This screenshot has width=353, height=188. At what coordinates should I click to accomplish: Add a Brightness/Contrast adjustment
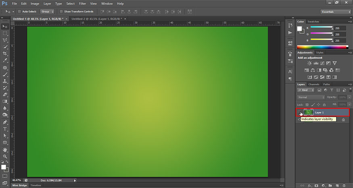pos(309,63)
